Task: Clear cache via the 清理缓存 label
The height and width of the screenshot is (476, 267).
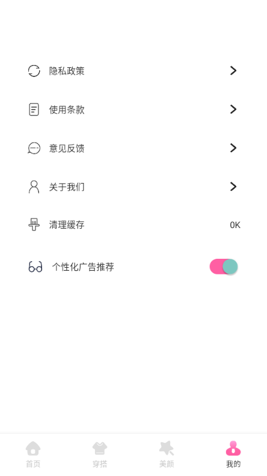Action: (x=67, y=225)
